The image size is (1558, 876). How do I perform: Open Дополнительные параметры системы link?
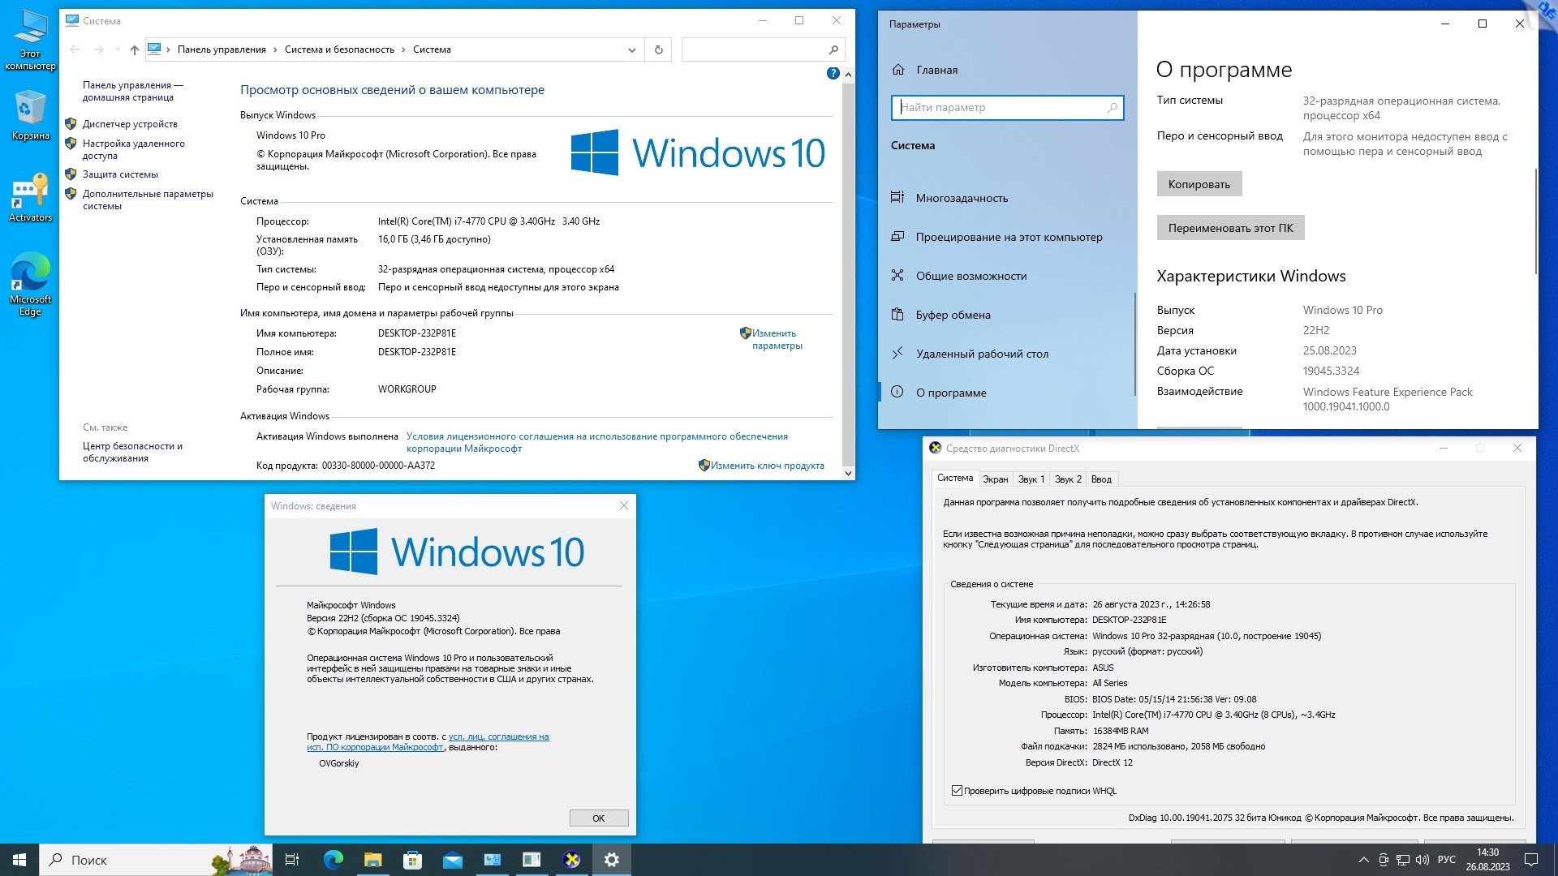coord(148,200)
